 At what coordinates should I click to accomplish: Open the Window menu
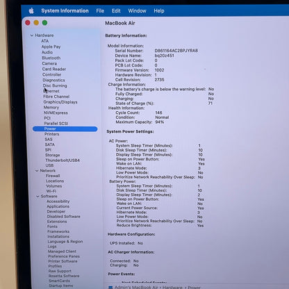tap(137, 11)
